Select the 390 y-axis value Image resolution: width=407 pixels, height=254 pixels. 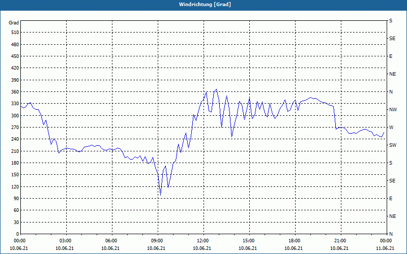pos(15,80)
